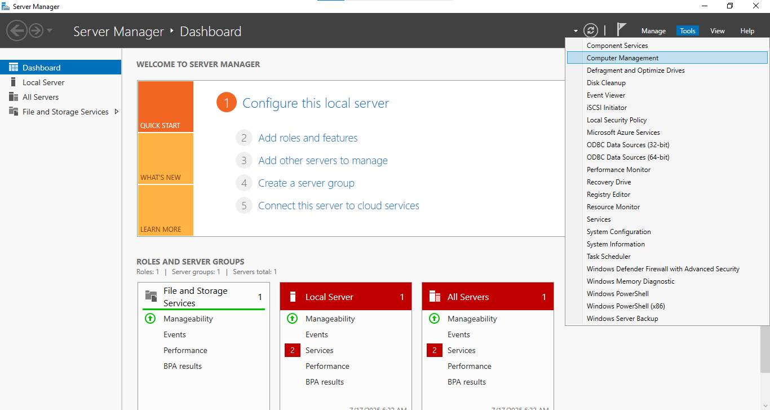Screen dimensions: 770x410
Task: Click green Manageability icon in Local Server tile
Action: pyautogui.click(x=292, y=319)
